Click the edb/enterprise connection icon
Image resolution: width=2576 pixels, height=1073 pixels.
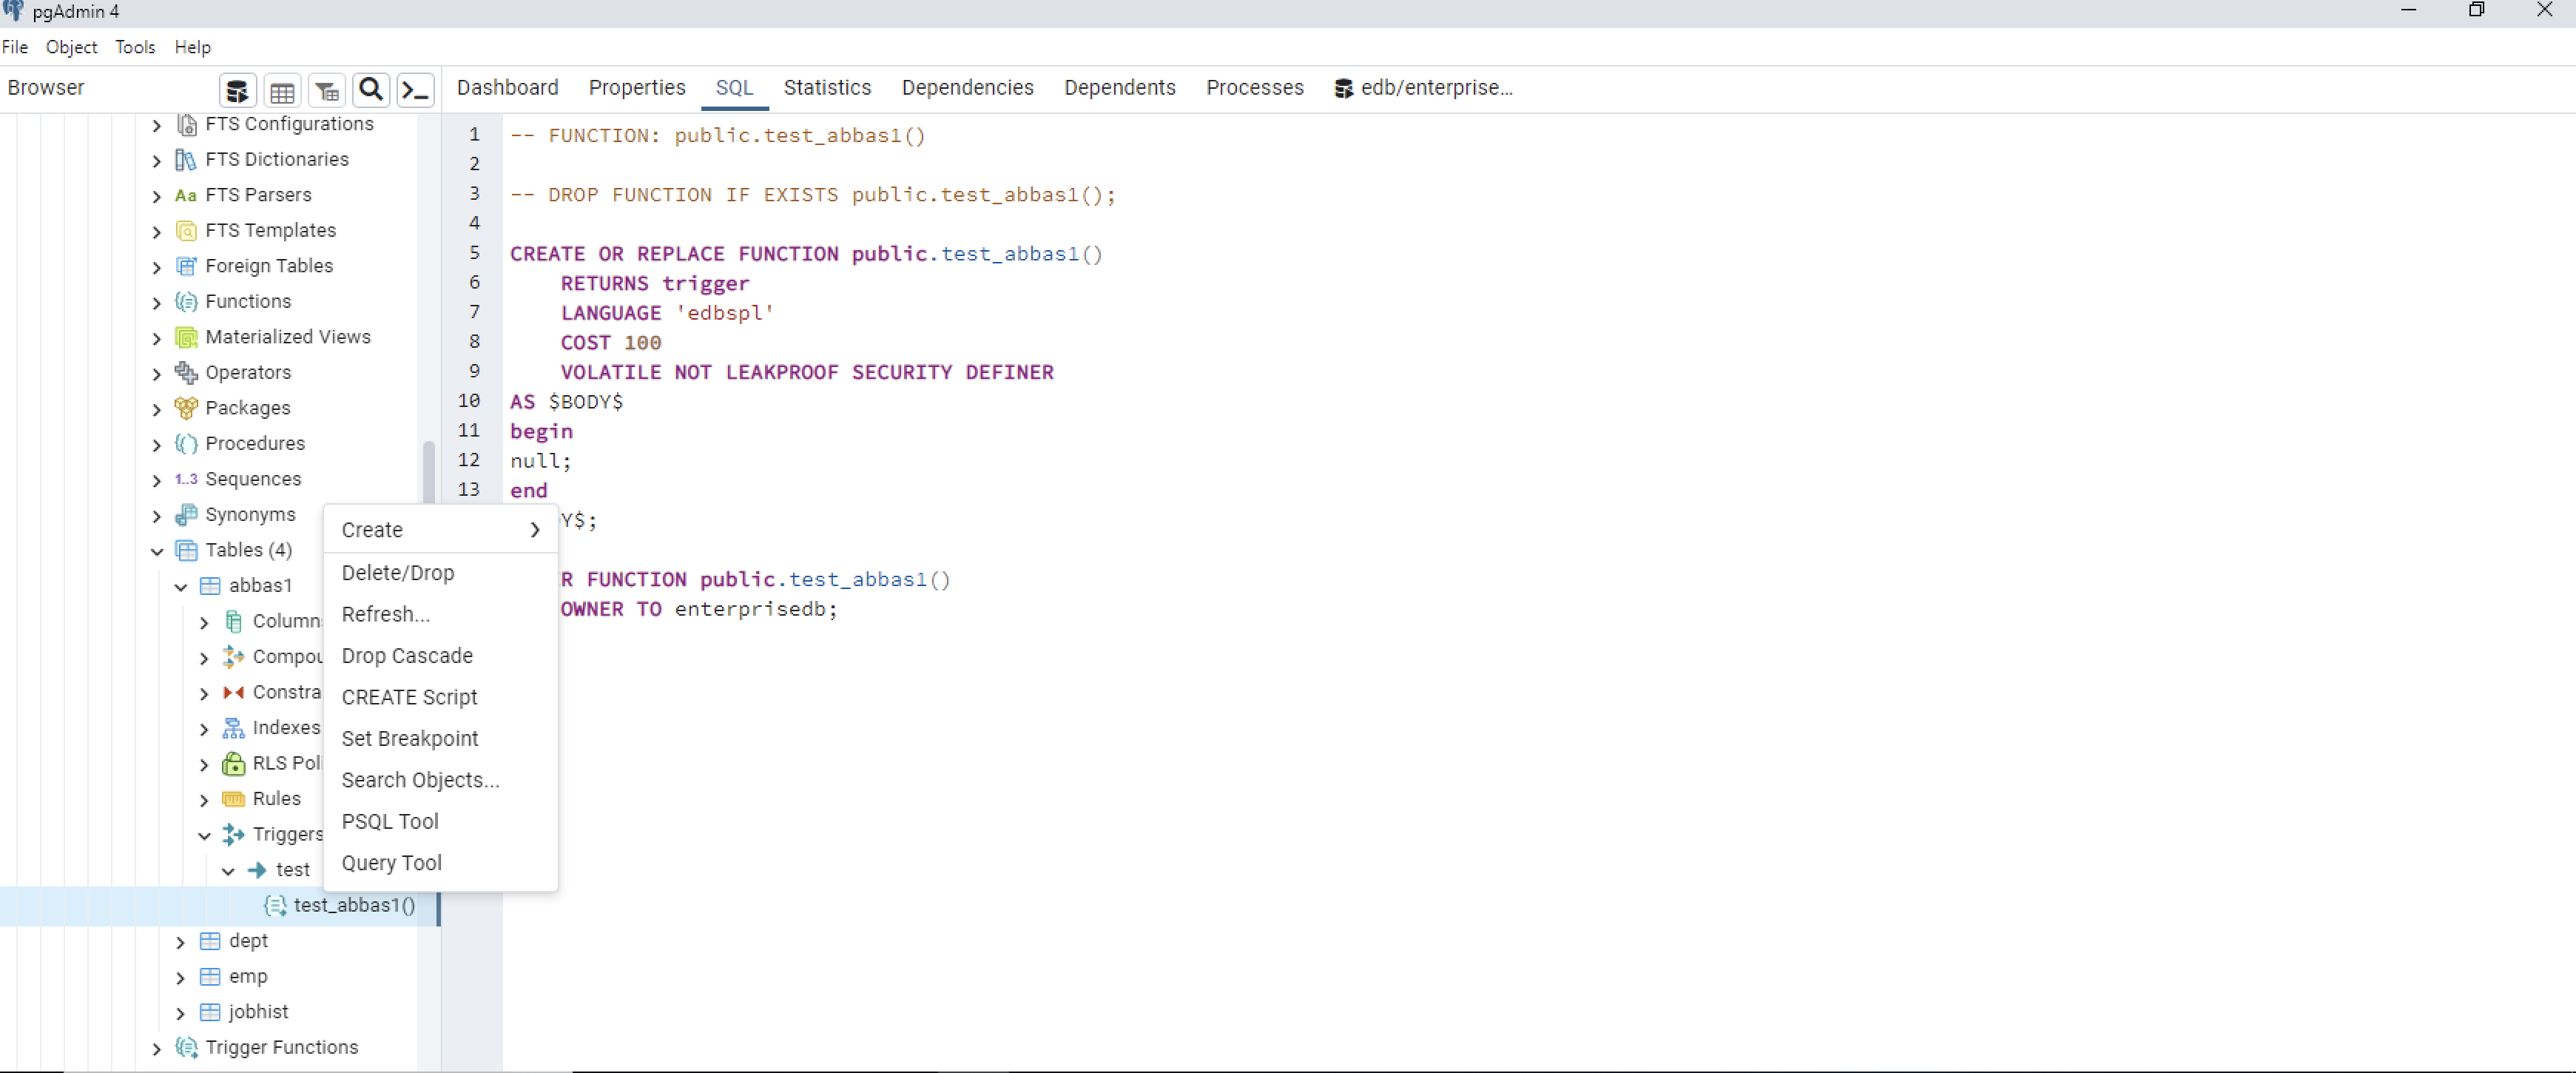click(1343, 88)
